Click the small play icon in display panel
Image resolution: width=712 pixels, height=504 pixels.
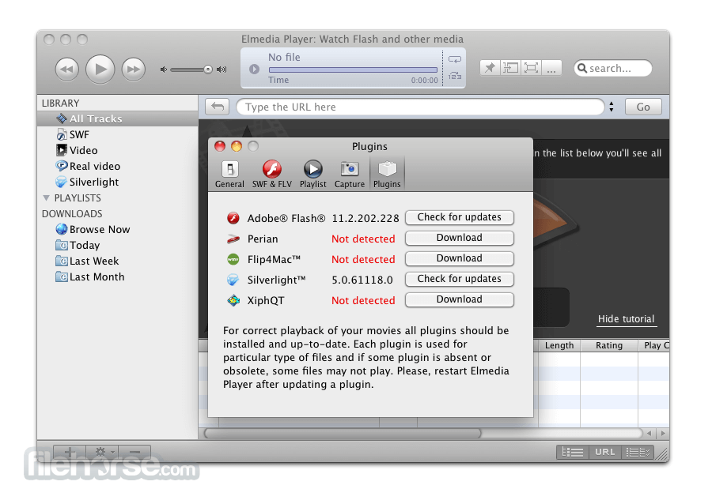tap(254, 69)
